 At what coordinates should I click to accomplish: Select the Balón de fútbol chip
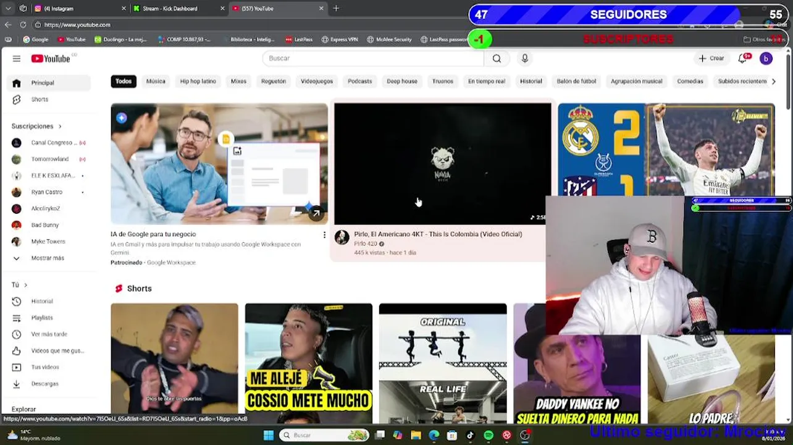[x=576, y=82]
